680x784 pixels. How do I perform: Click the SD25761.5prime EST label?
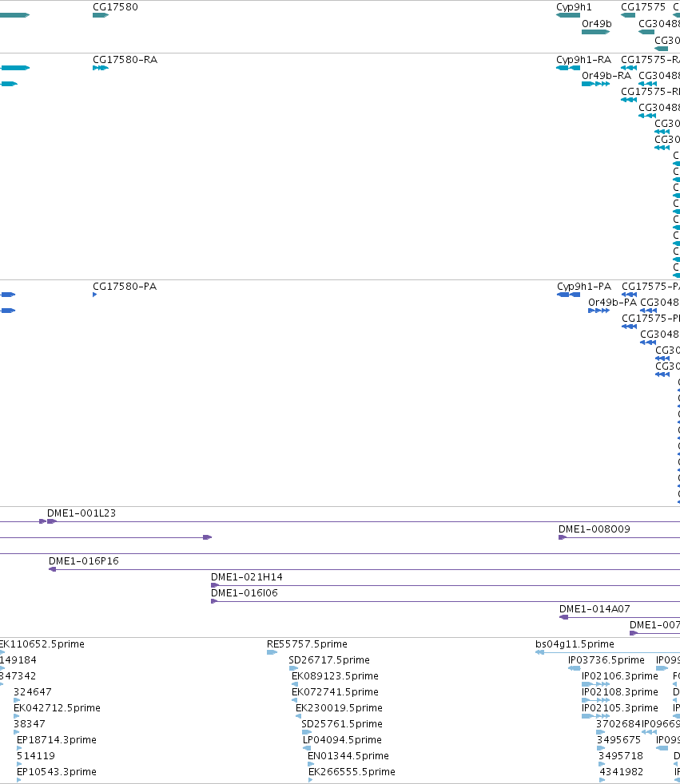coord(342,724)
